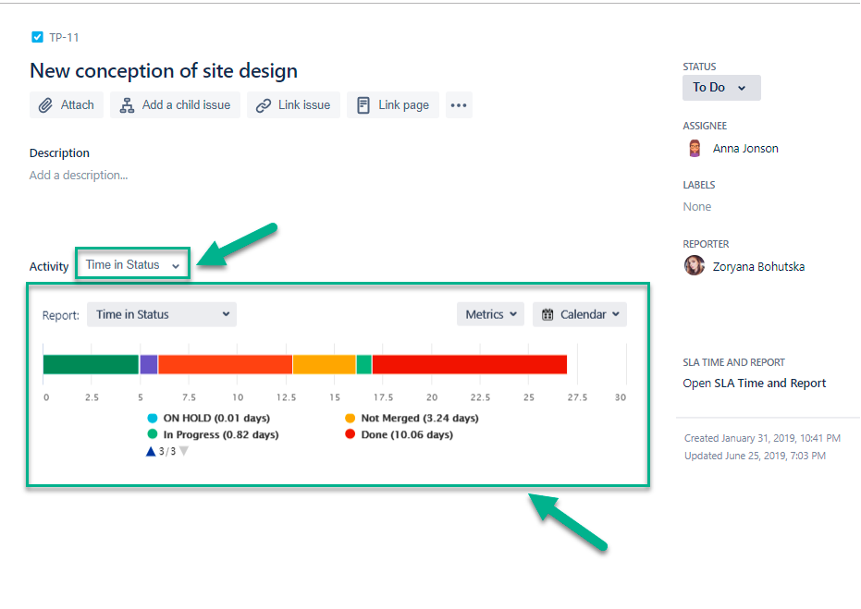Screen dimensions: 861x609
Task: Click the Add a child issue hierarchy icon
Action: [127, 105]
